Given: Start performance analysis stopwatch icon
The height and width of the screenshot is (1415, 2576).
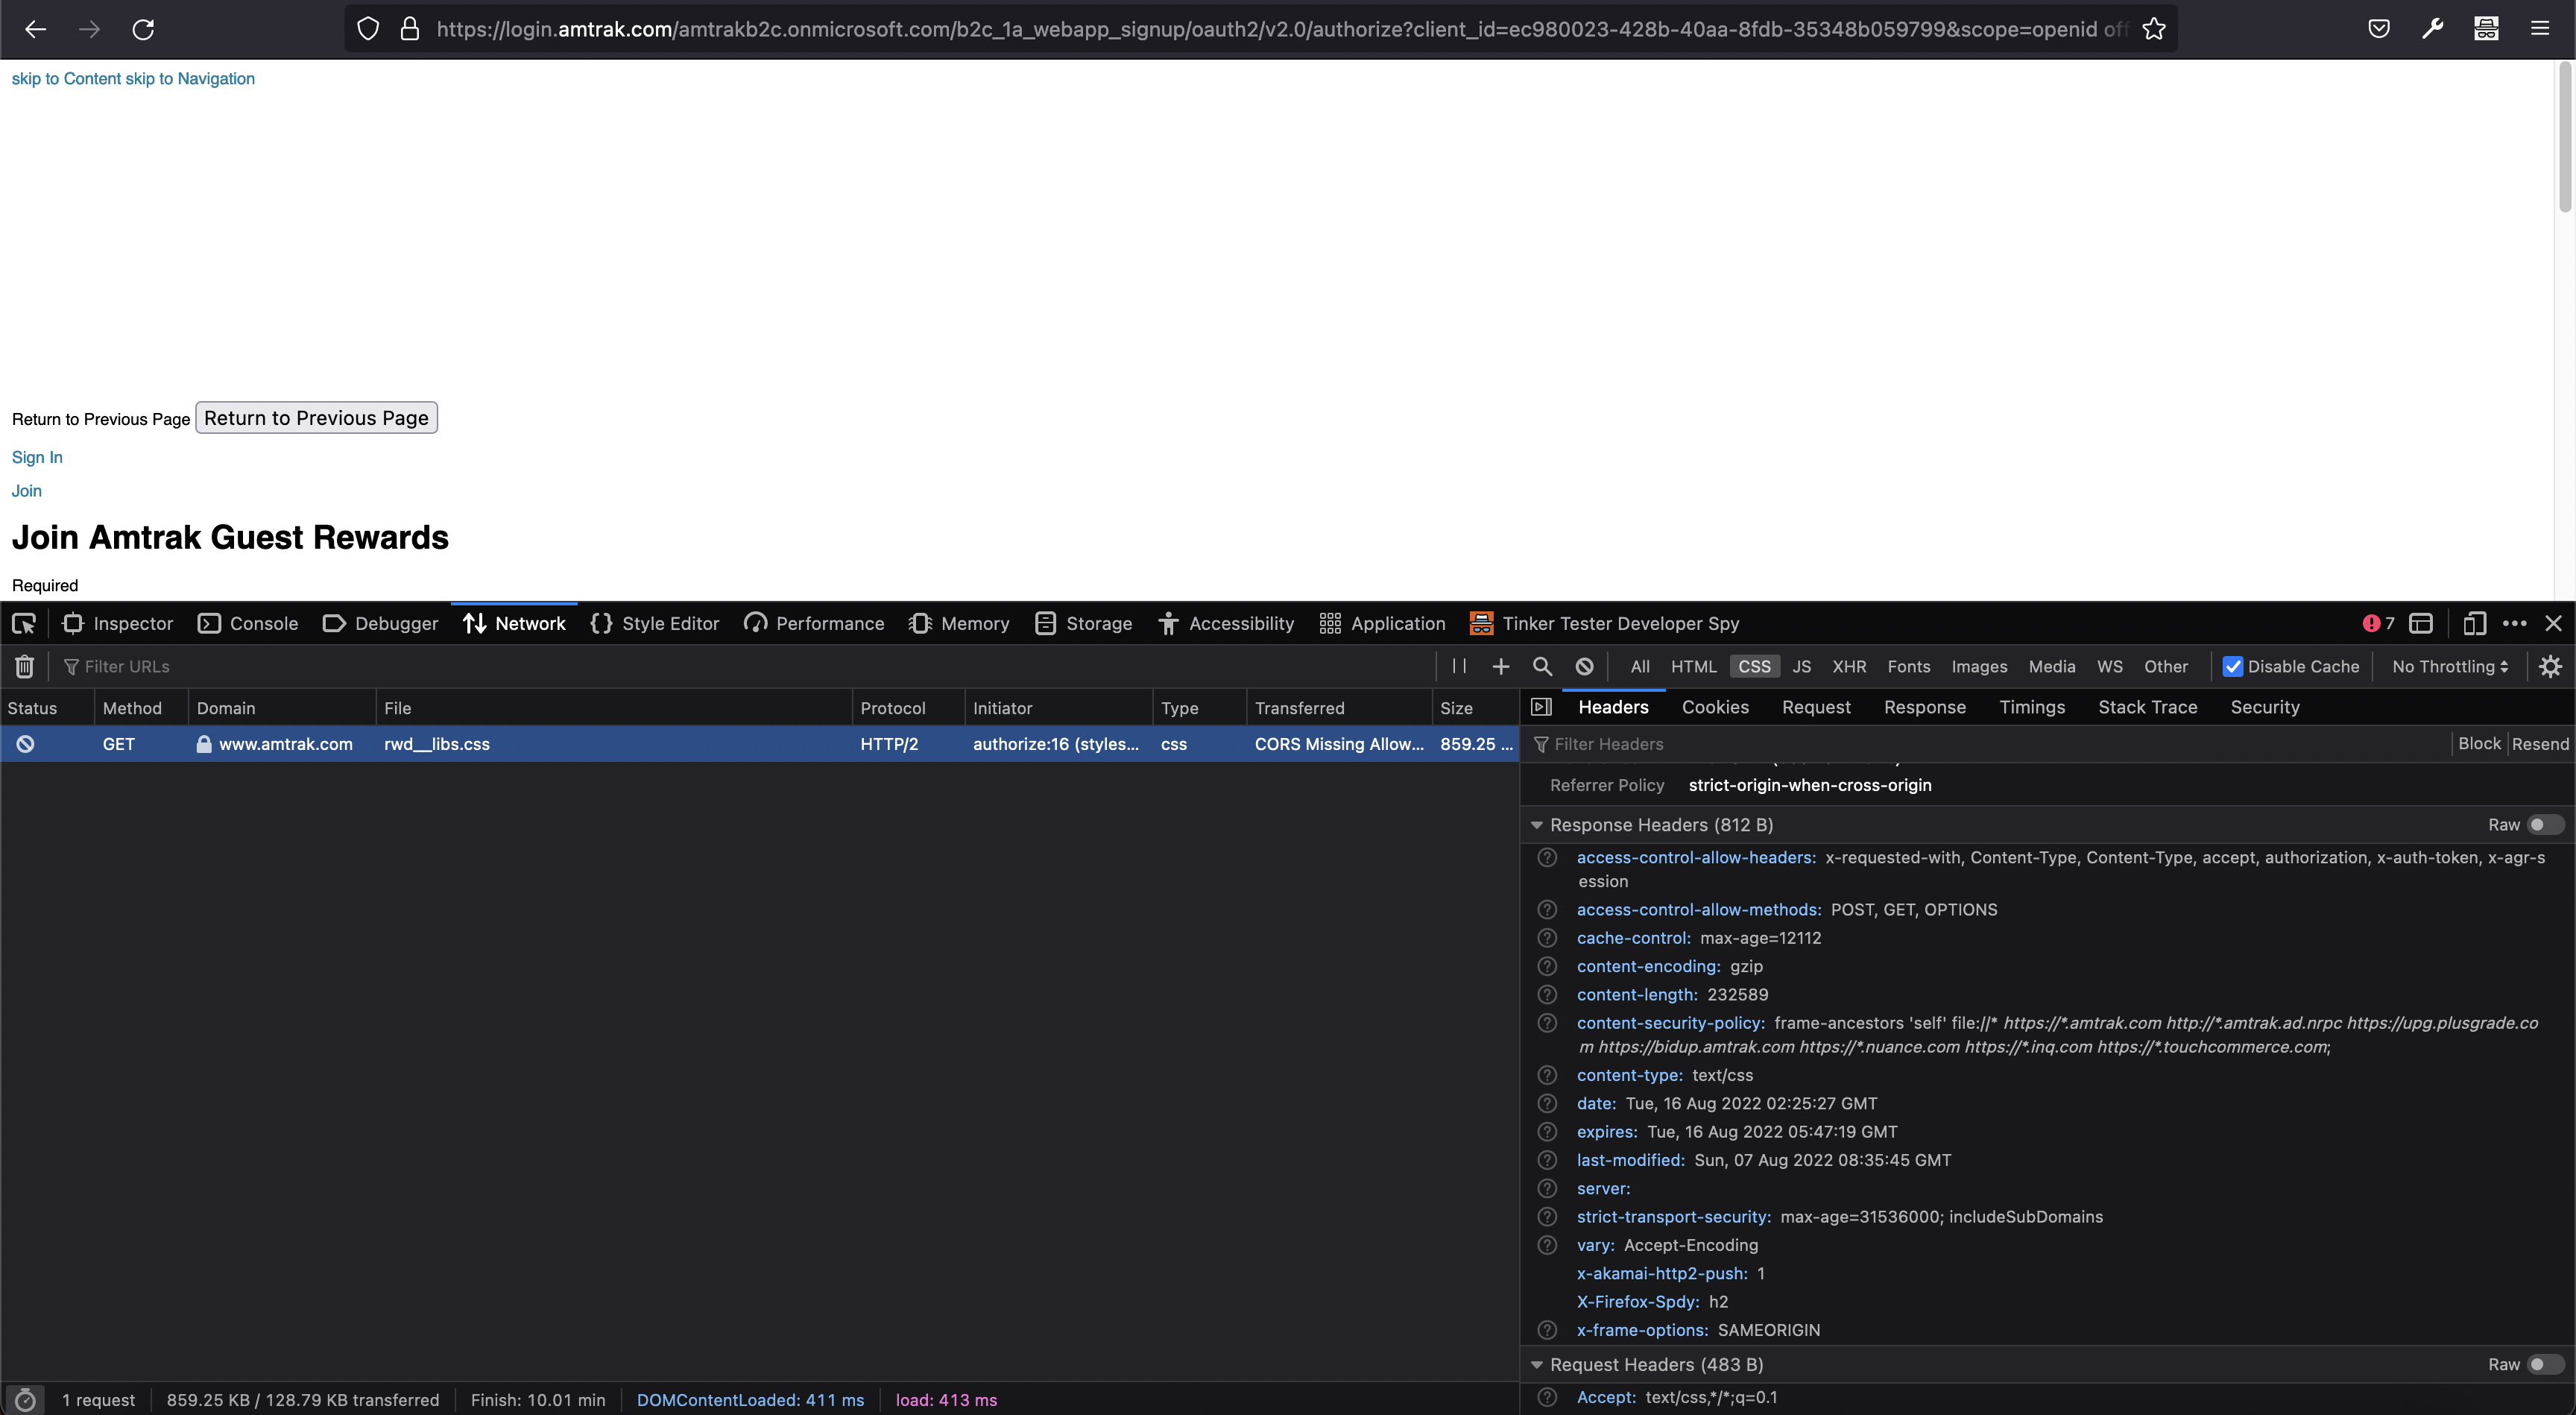Looking at the screenshot, I should pos(25,1400).
